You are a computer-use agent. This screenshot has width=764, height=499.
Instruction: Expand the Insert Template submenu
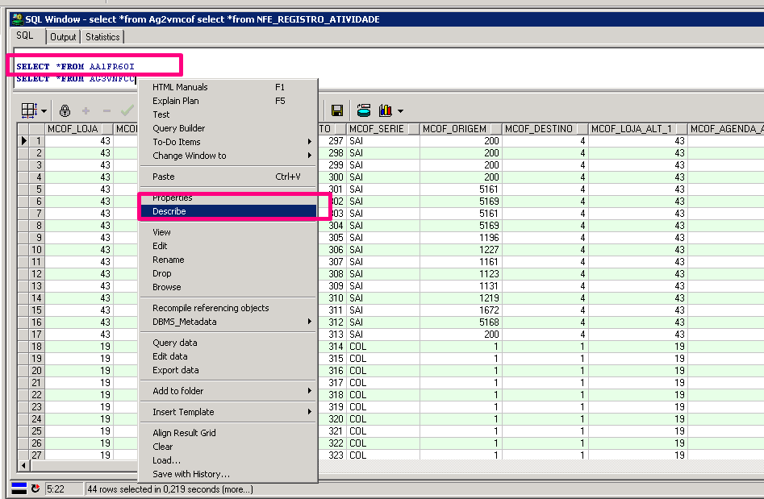click(x=228, y=411)
